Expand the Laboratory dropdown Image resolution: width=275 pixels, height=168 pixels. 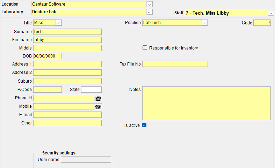pyautogui.click(x=149, y=12)
